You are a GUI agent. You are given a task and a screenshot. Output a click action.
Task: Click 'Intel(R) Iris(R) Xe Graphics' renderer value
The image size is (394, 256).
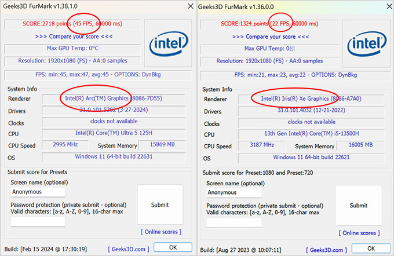(x=295, y=98)
